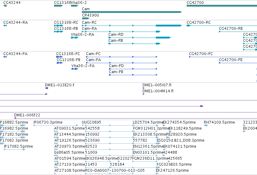
Task: Click the long teal Cam gene bar
Action: [x=132, y=12]
